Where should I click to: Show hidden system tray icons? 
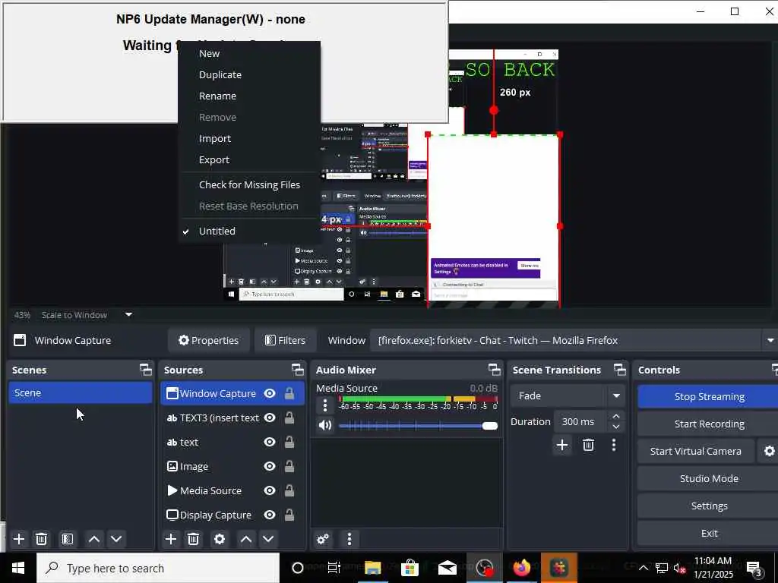[643, 568]
